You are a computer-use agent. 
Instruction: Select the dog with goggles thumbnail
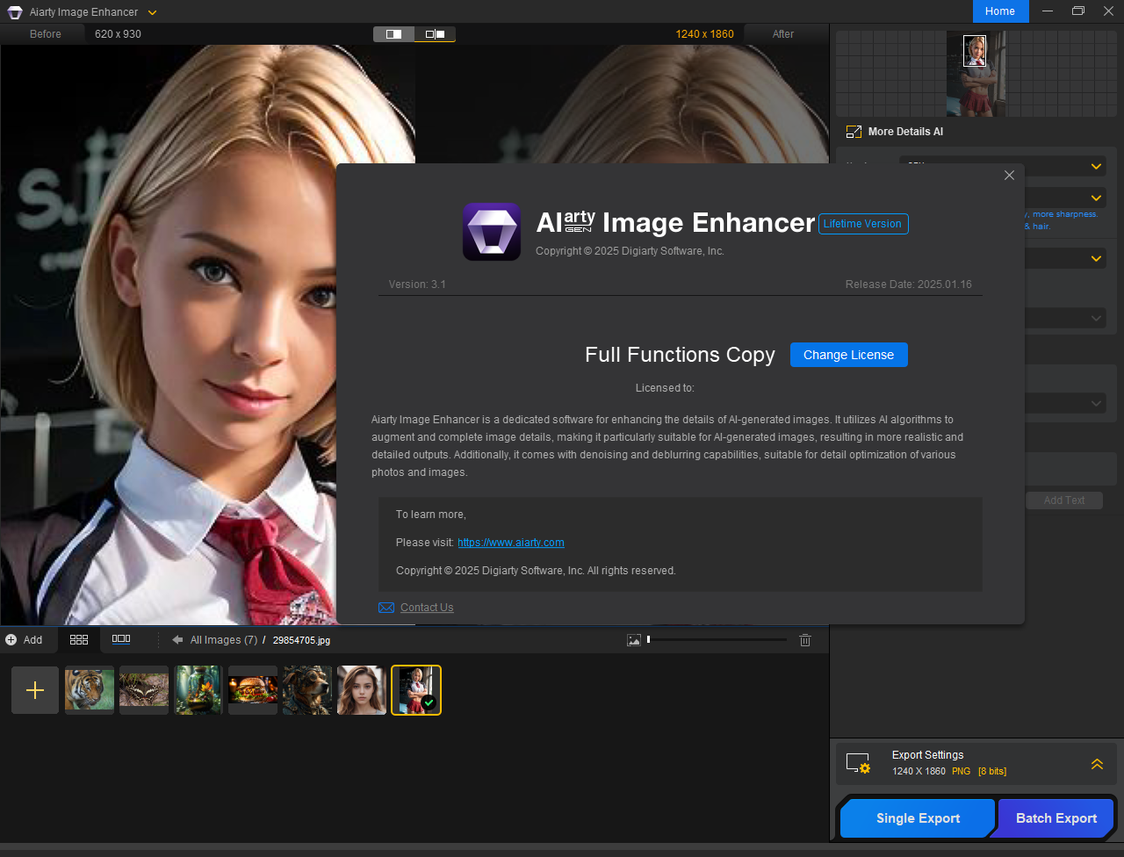coord(307,690)
